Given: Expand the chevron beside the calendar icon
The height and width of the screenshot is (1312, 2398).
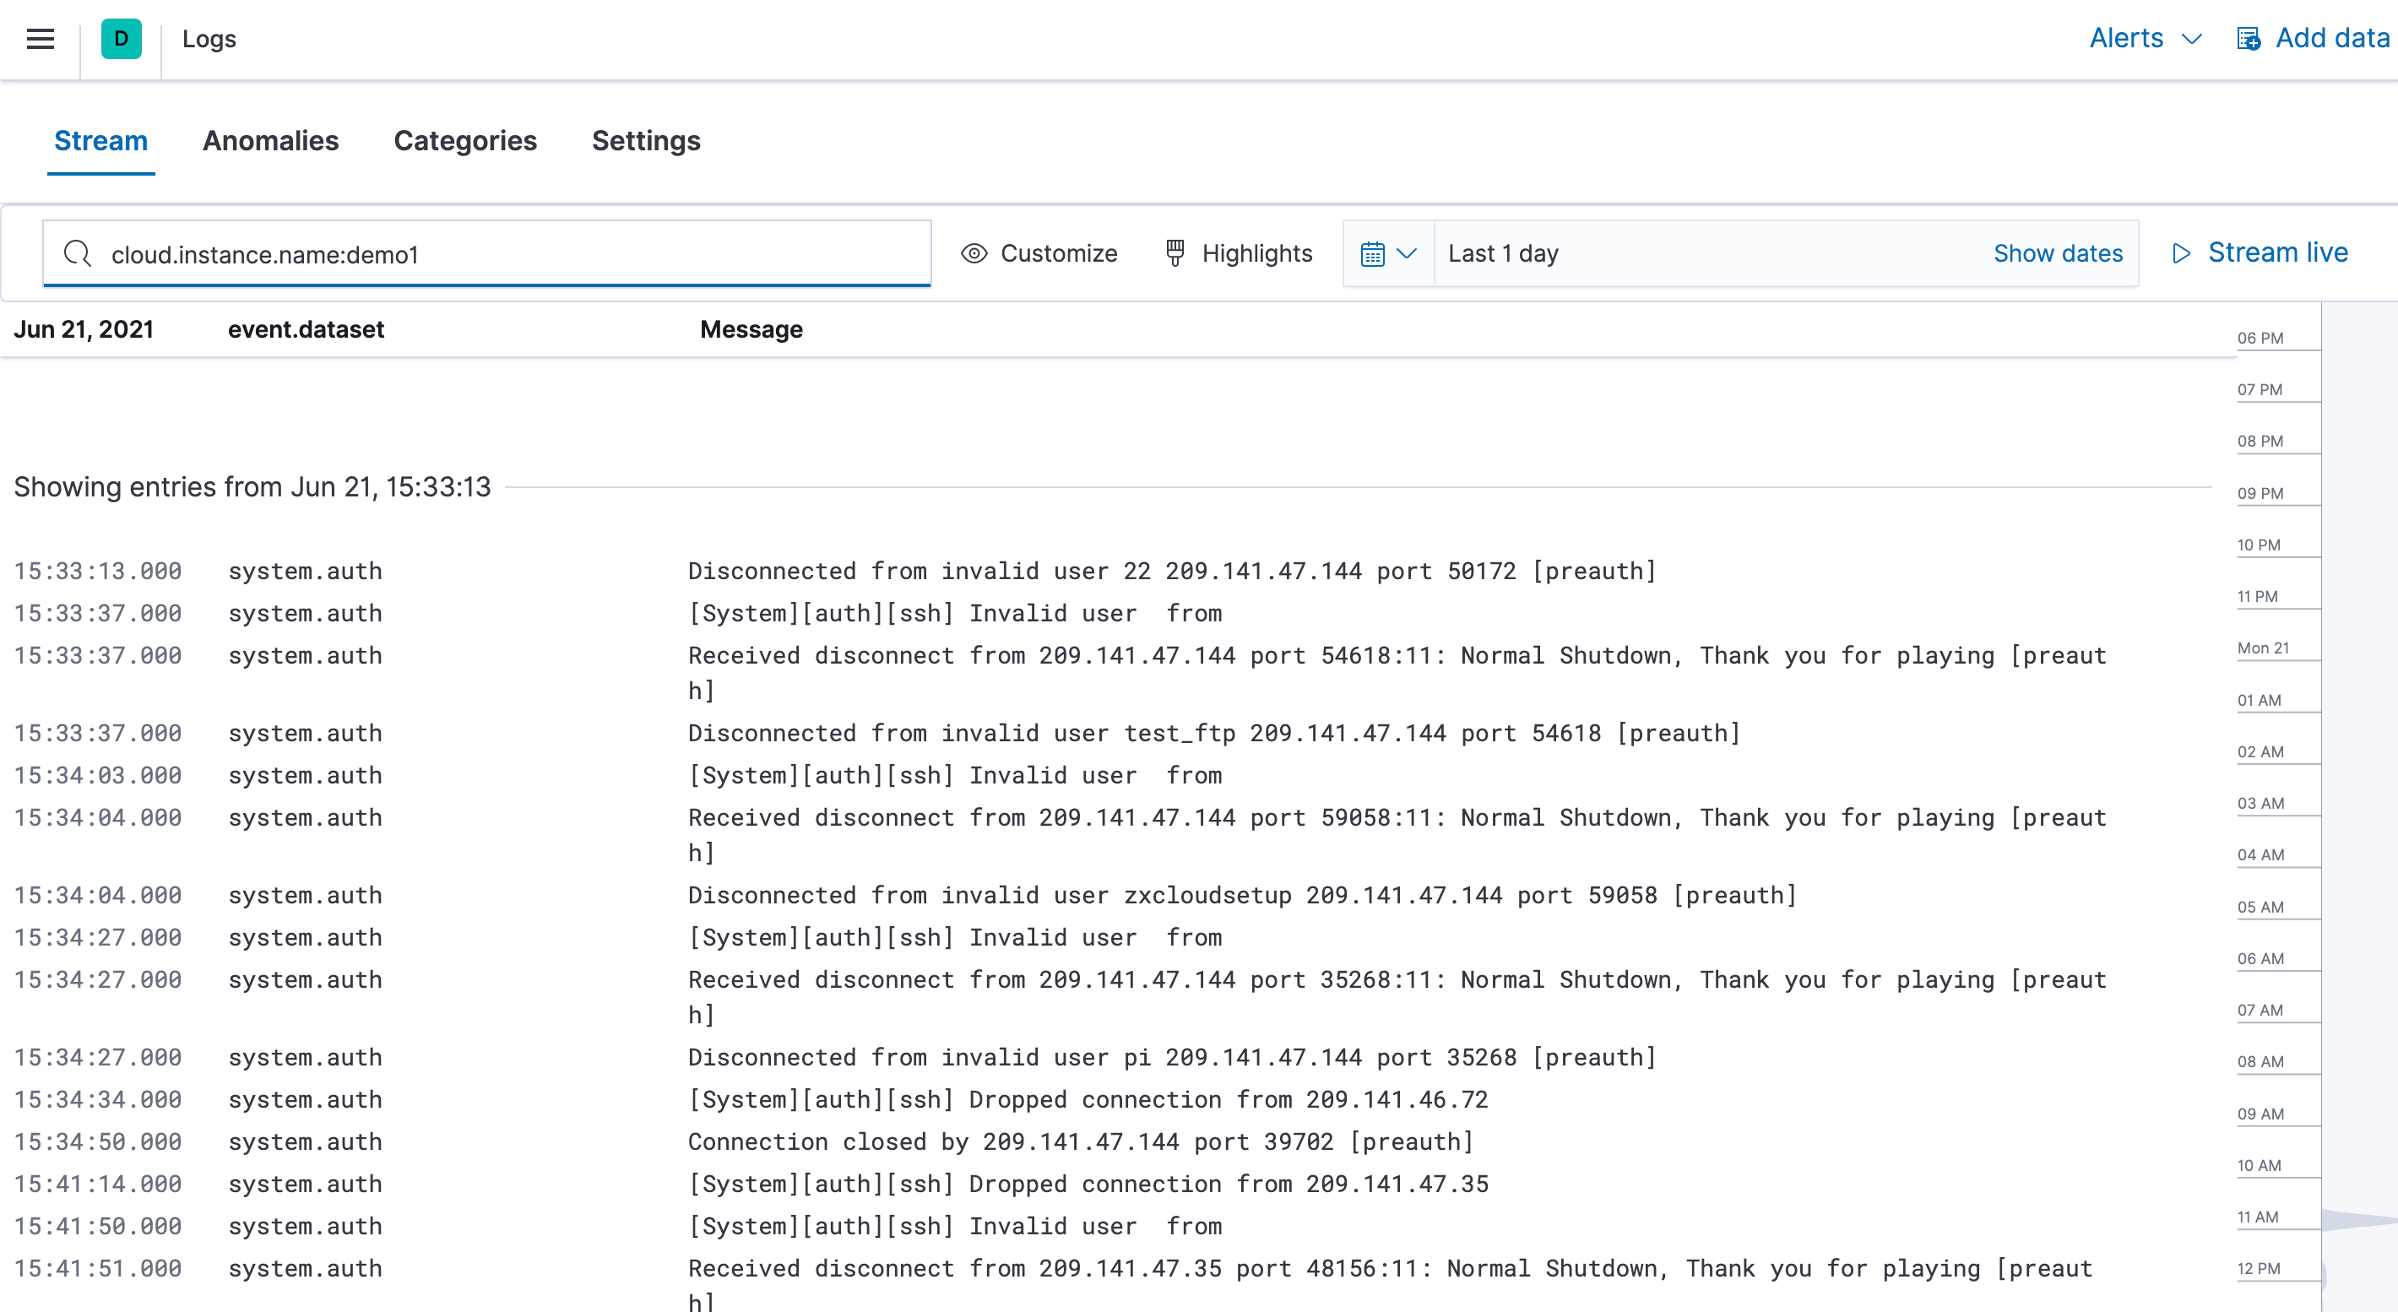Looking at the screenshot, I should tap(1408, 253).
